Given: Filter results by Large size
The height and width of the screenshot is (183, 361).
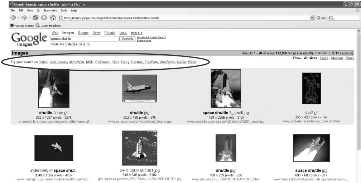Looking at the screenshot, I should [x=324, y=58].
